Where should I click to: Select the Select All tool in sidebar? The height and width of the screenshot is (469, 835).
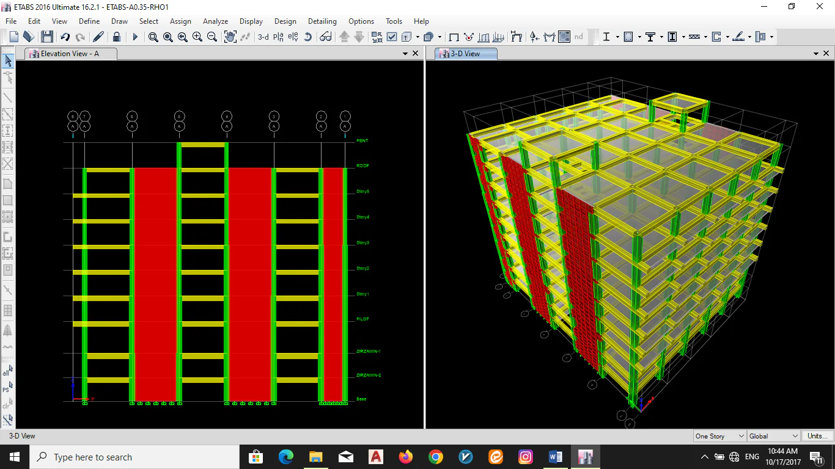point(7,371)
